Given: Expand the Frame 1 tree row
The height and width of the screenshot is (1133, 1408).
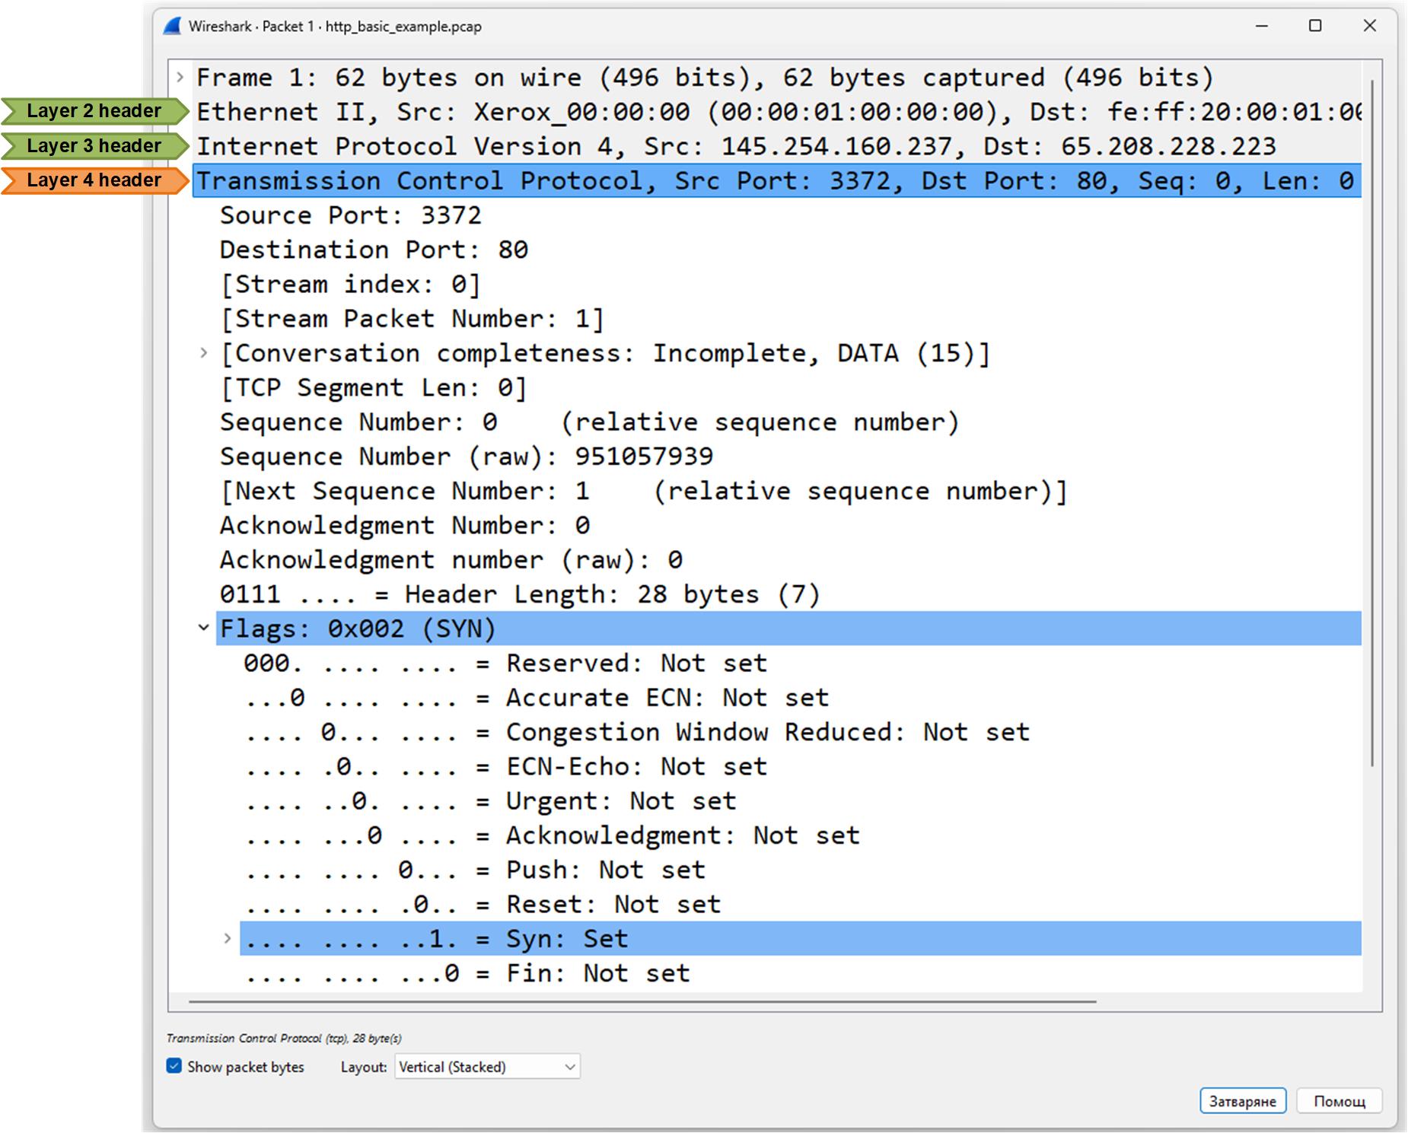Looking at the screenshot, I should click(180, 77).
